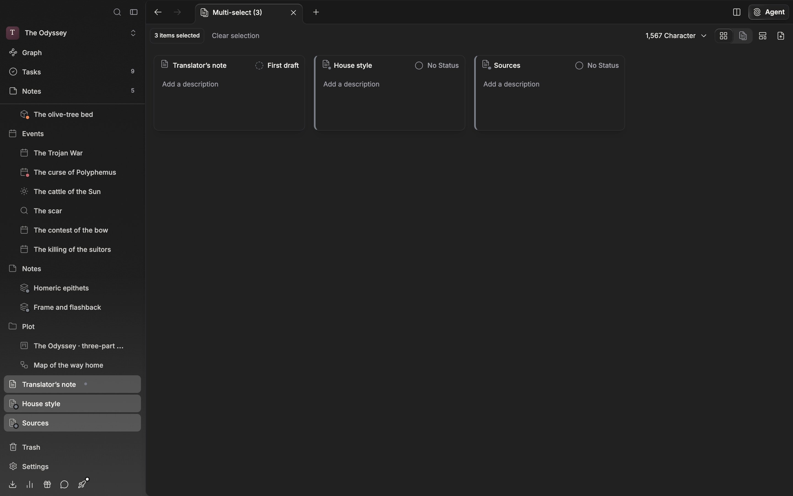Viewport: 793px width, 496px height.
Task: Open the Trash
Action: coord(72,448)
